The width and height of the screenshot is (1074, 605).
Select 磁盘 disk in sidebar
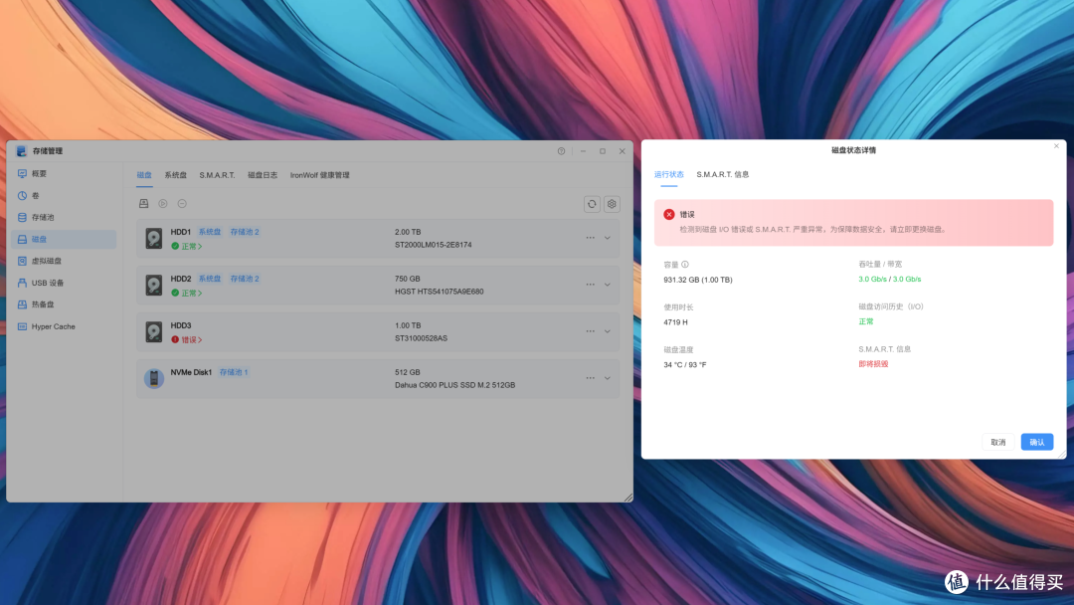click(x=63, y=239)
